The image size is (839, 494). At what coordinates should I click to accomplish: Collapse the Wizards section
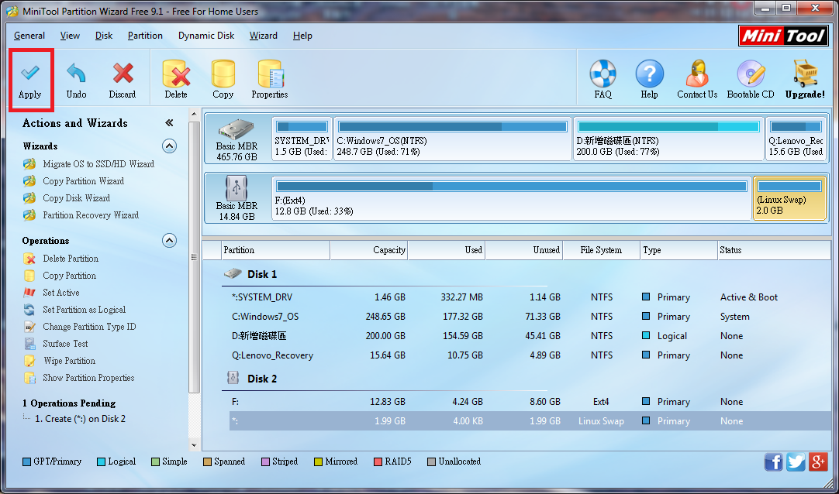click(169, 146)
